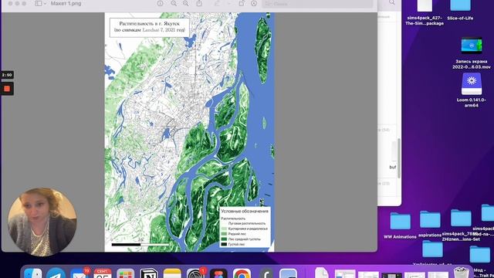Click the shrubs 'Кустарники и редколесья' legend swatch
494x278 pixels.
224,229
